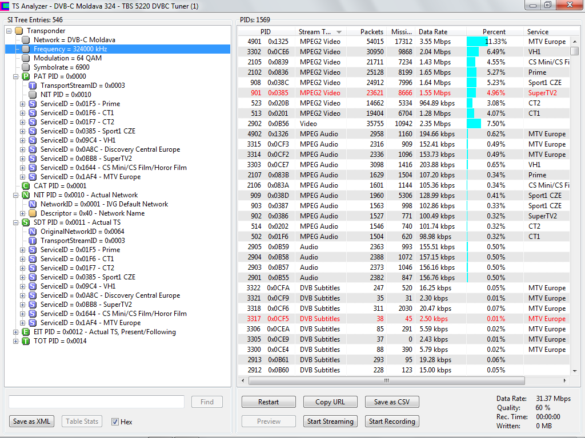Viewport: 585px width, 438px height.
Task: Expand the TOT PID 0x0014 node
Action: point(15,341)
